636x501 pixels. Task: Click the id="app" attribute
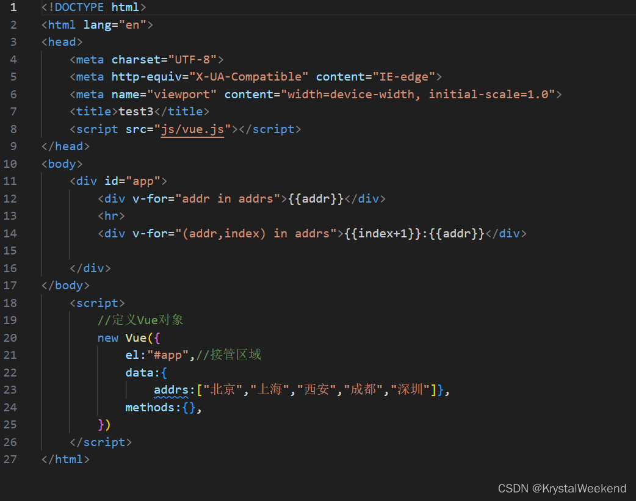132,181
